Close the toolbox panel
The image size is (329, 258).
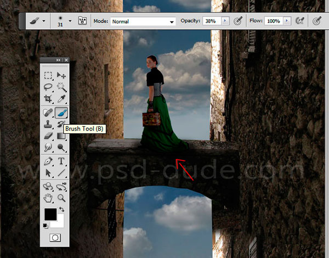[x=66, y=60]
